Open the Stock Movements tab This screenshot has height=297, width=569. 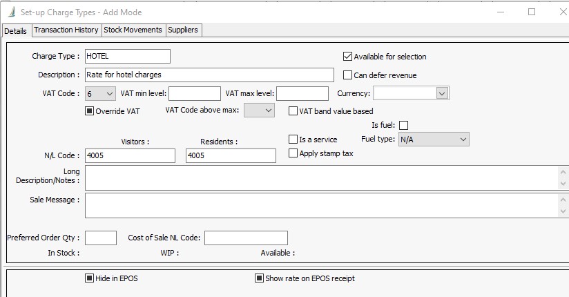click(133, 30)
